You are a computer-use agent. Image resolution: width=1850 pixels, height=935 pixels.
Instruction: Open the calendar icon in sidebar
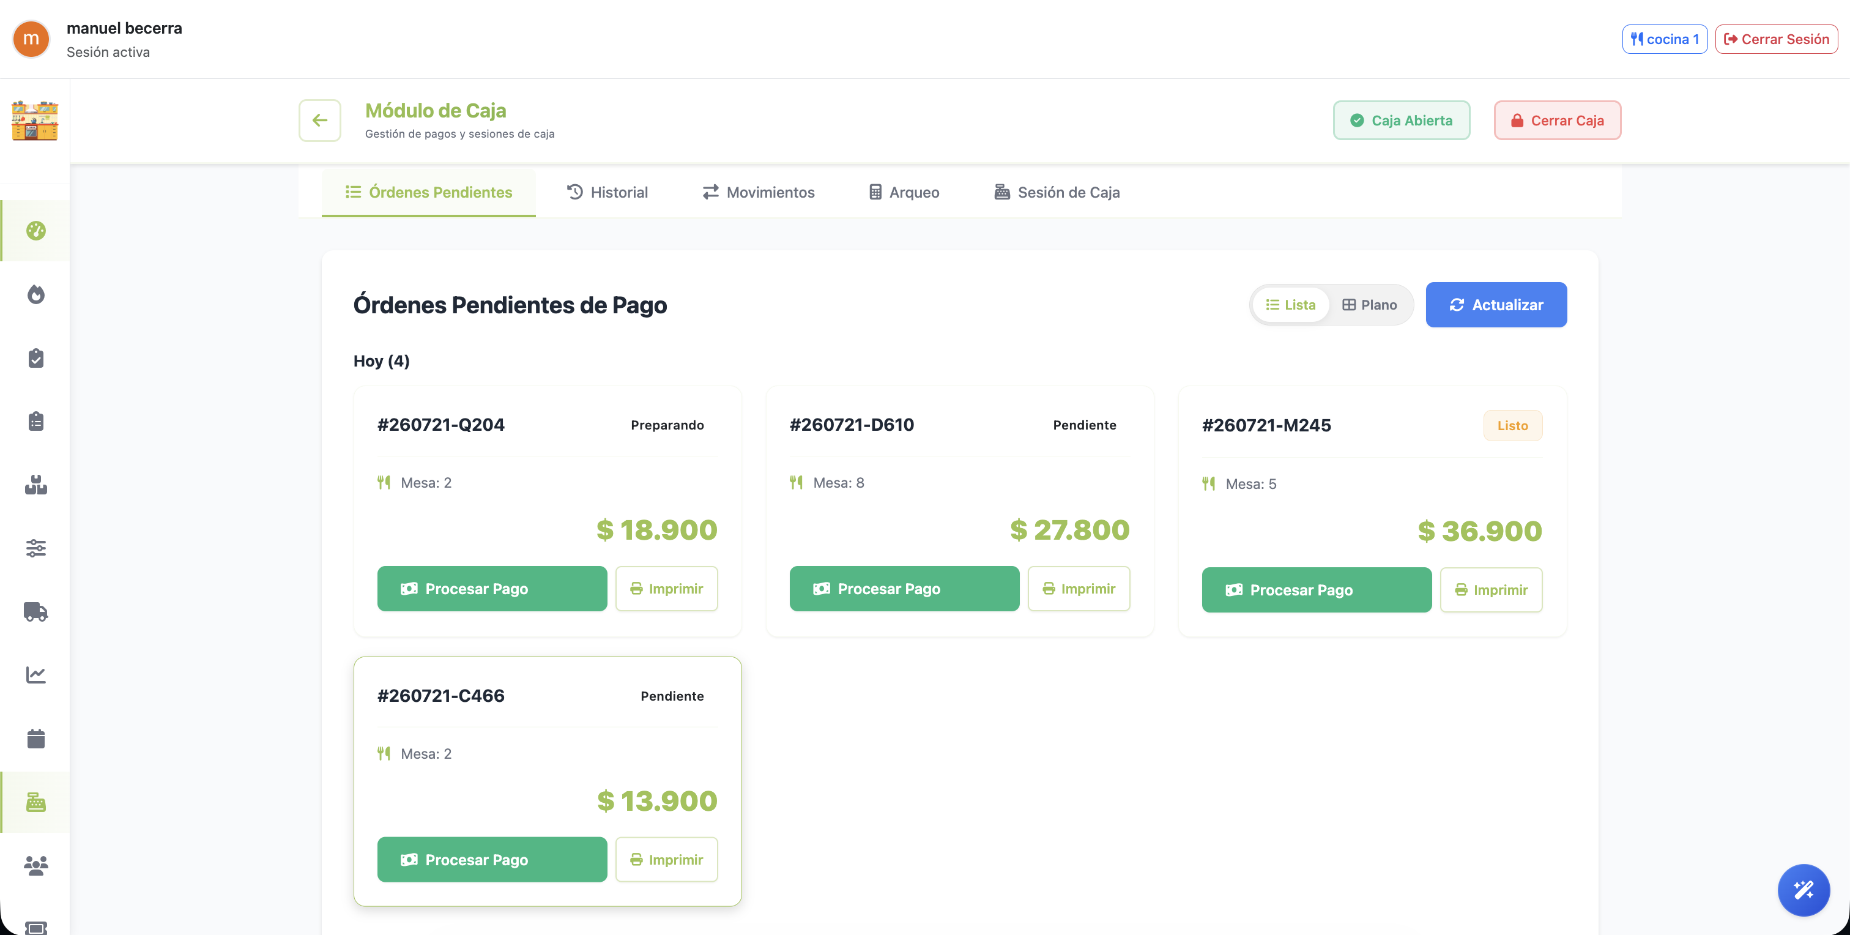tap(36, 738)
